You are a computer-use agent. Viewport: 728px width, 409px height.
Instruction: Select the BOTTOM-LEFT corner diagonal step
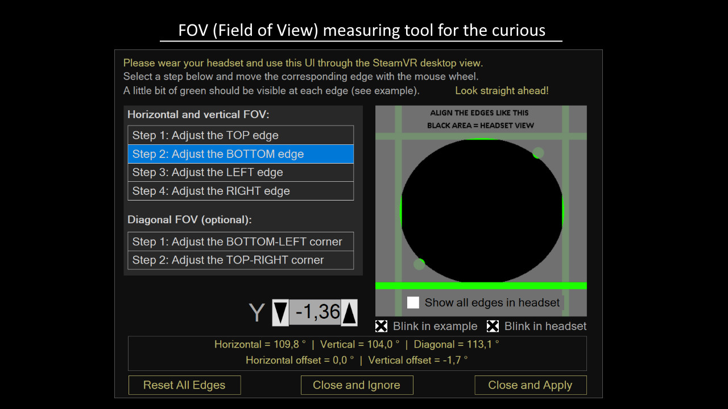pos(240,241)
